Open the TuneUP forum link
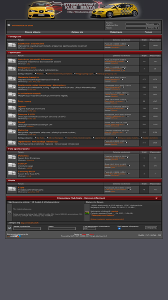Image resolution: width=168 pixels, height=300 pixels. [x=22, y=164]
